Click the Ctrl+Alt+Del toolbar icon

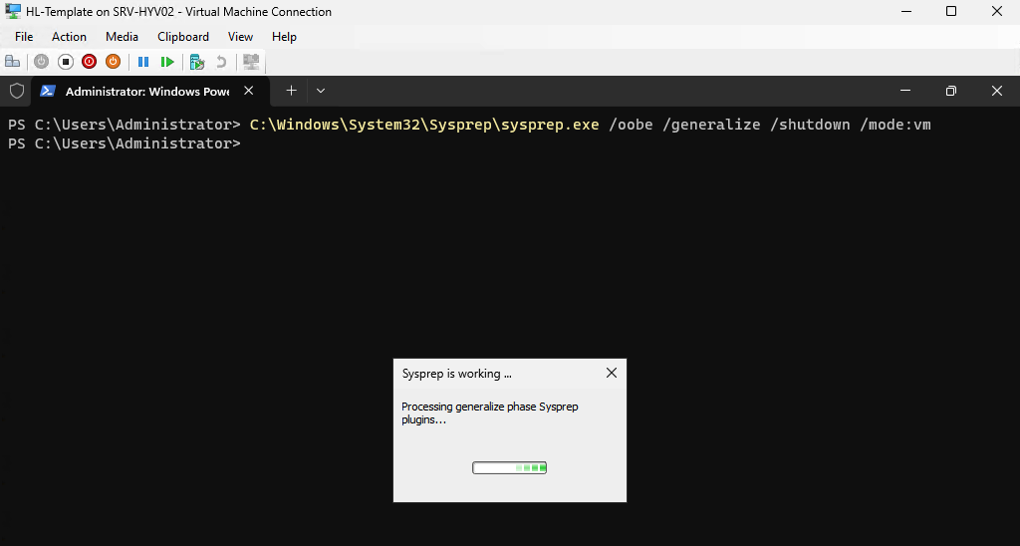tap(13, 62)
